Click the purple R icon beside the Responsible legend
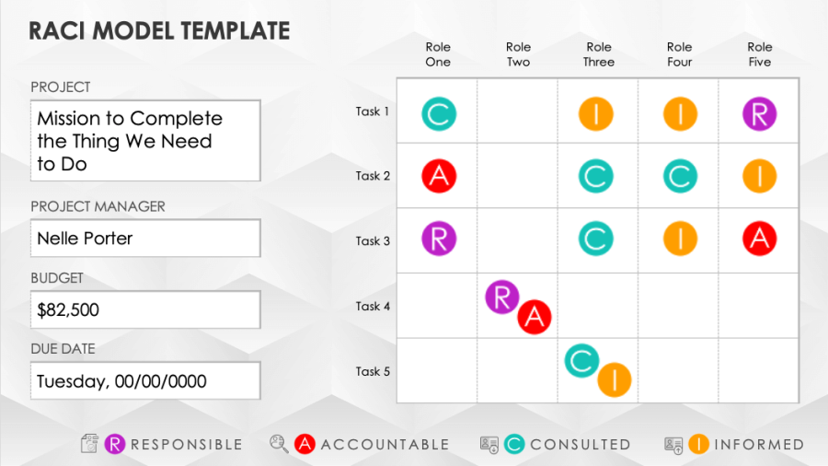Image resolution: width=828 pixels, height=466 pixels. coord(116,444)
